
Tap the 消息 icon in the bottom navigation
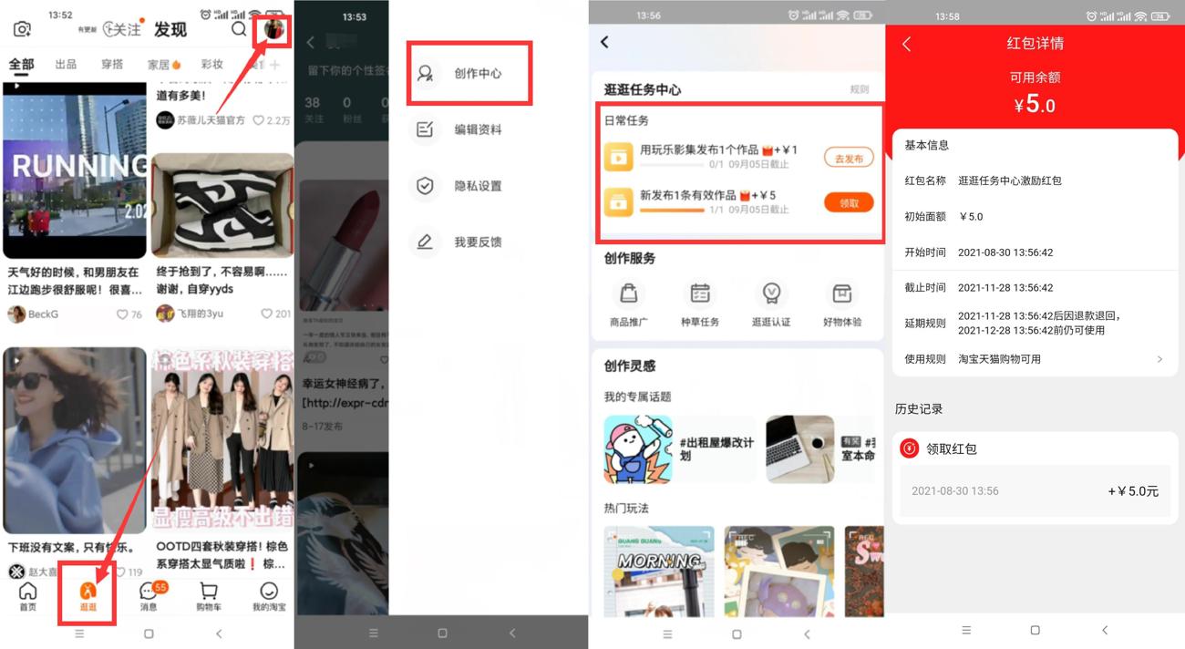point(149,594)
